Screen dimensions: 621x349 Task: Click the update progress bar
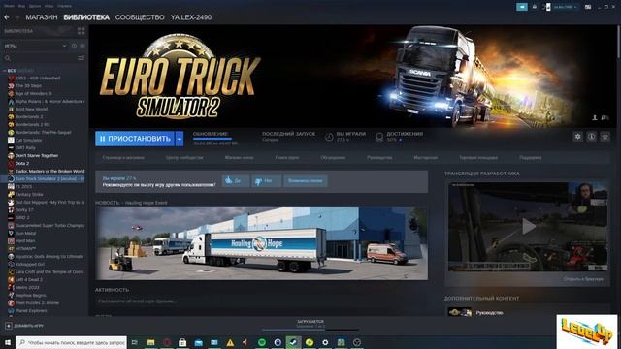coord(212,139)
